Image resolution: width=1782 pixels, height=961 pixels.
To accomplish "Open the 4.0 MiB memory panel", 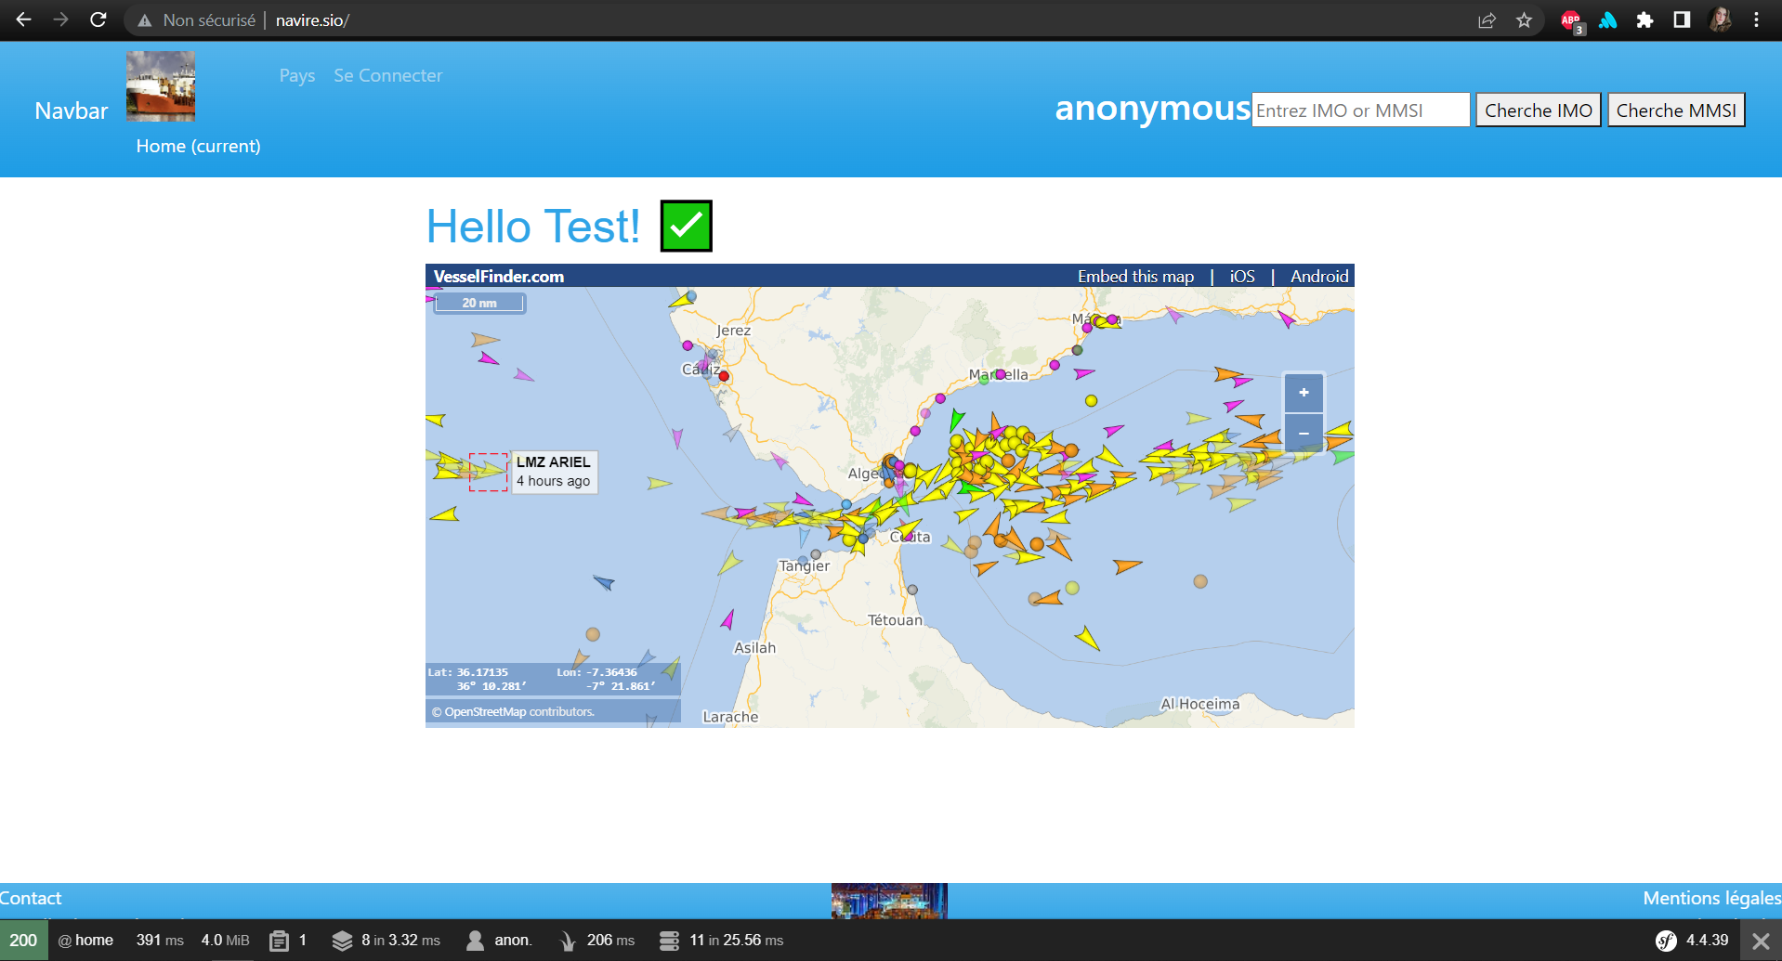I will [225, 941].
